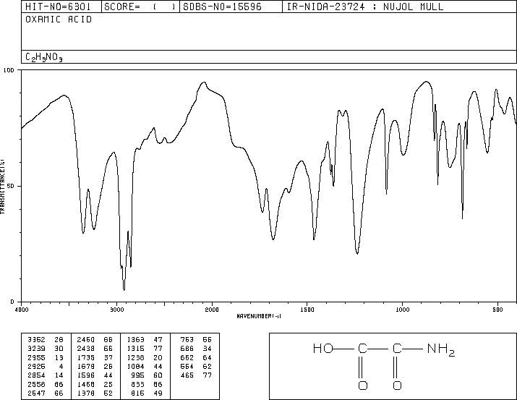
Task: Select peak value 1315 in the table
Action: pyautogui.click(x=135, y=349)
